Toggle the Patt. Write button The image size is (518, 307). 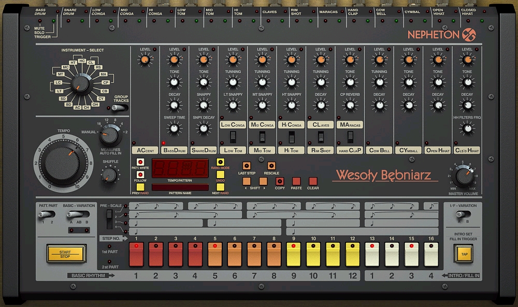pyautogui.click(x=140, y=162)
